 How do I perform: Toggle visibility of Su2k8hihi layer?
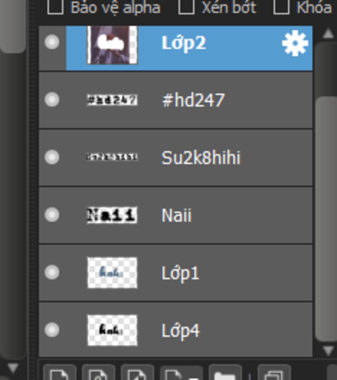[52, 157]
